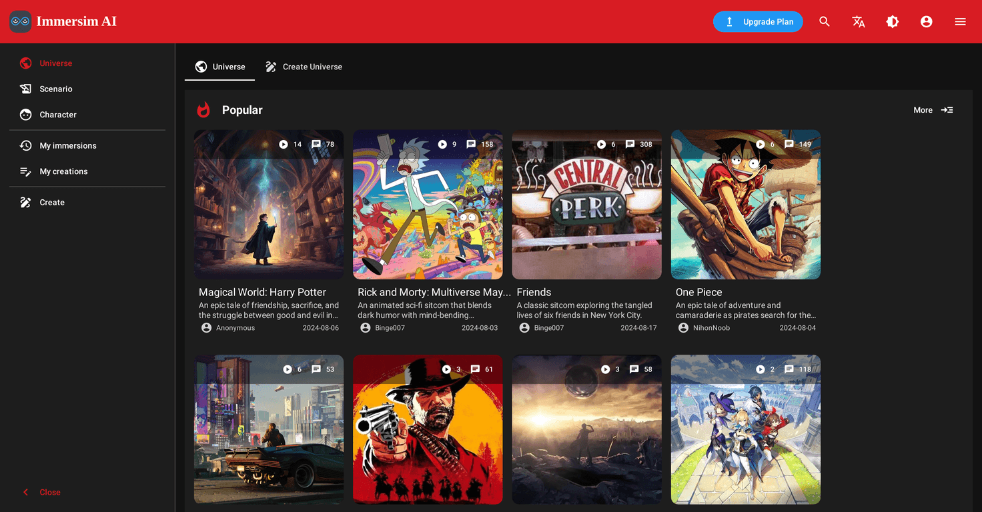This screenshot has width=982, height=512.
Task: Switch to the Create Universe tab
Action: 304,67
